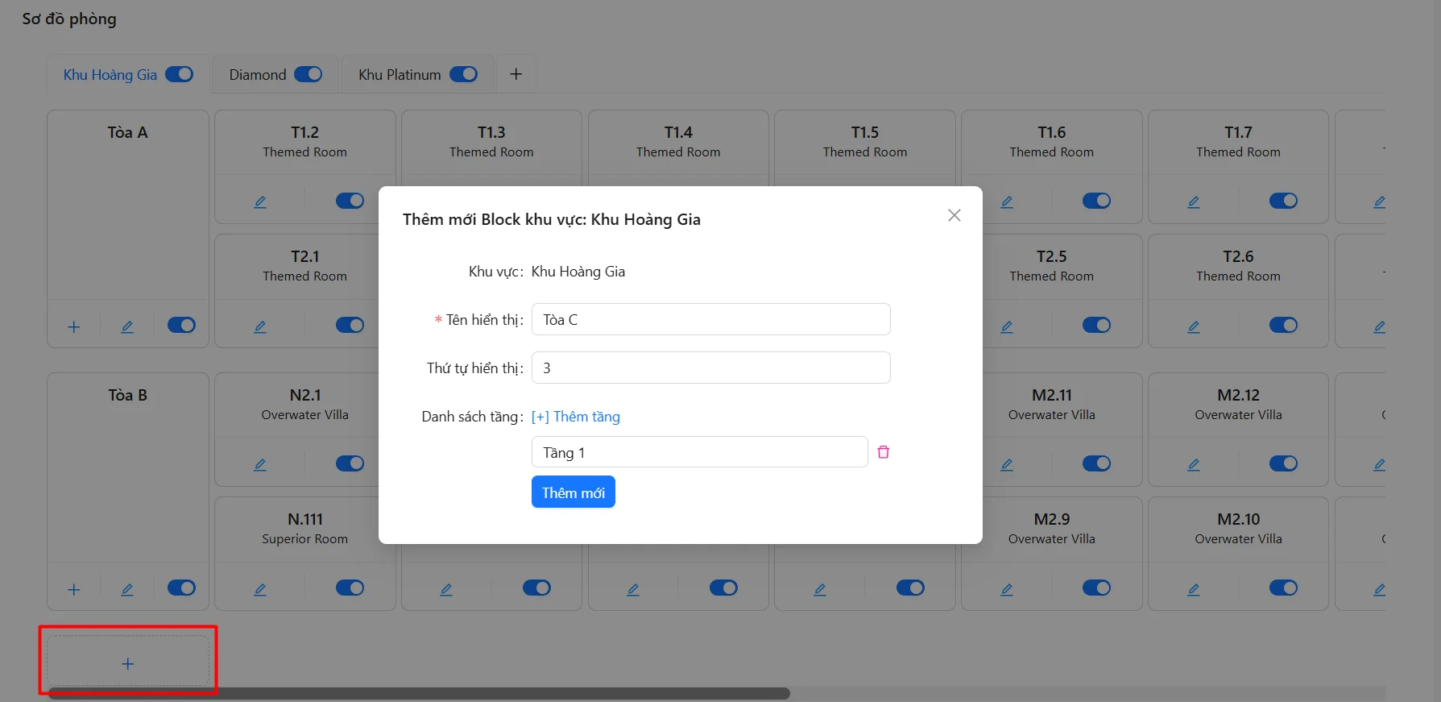Toggle the Khu Hoàng Gia area switch
This screenshot has height=702, width=1441.
coord(180,74)
